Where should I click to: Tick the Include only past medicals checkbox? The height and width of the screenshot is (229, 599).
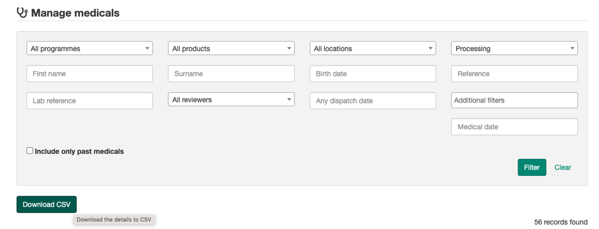pos(30,151)
